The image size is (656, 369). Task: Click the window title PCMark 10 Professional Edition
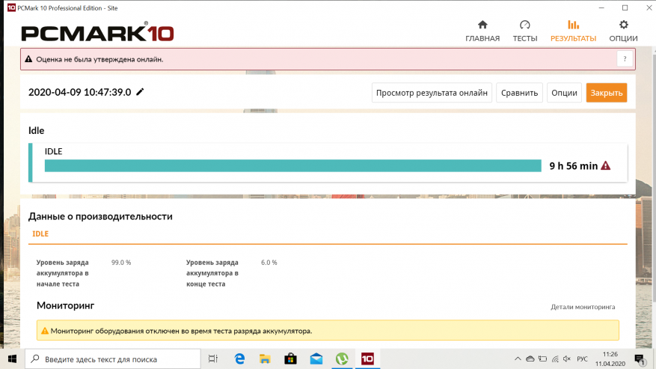click(67, 8)
